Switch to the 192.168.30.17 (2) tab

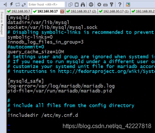pyautogui.click(x=82, y=11)
